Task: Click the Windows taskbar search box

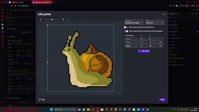Action: pyautogui.click(x=65, y=109)
